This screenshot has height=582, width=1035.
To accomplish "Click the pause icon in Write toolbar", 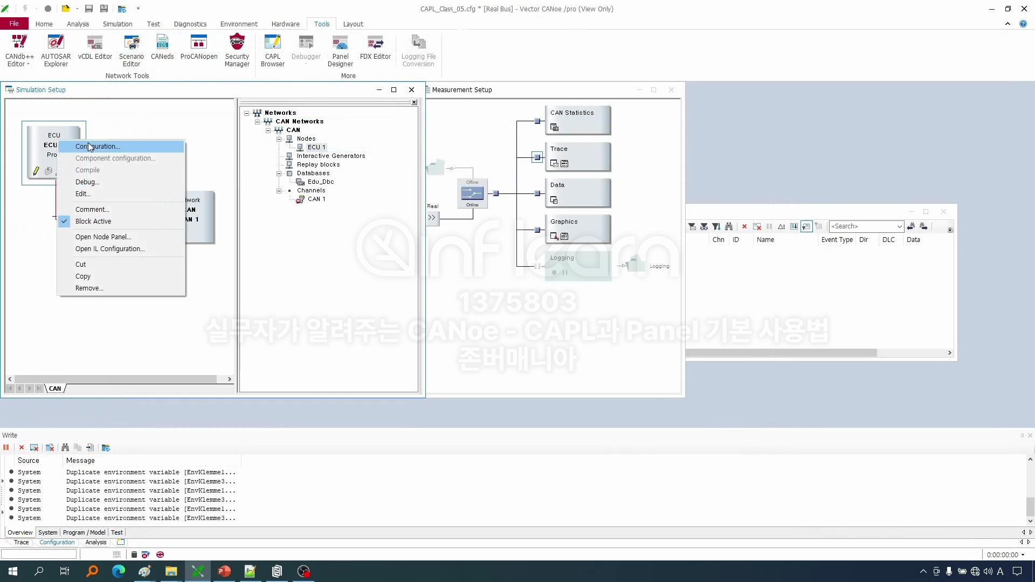I will [x=6, y=447].
